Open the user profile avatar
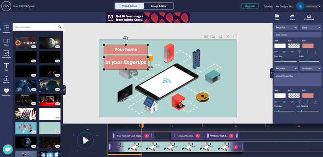The image size is (323, 157). coord(300,6)
